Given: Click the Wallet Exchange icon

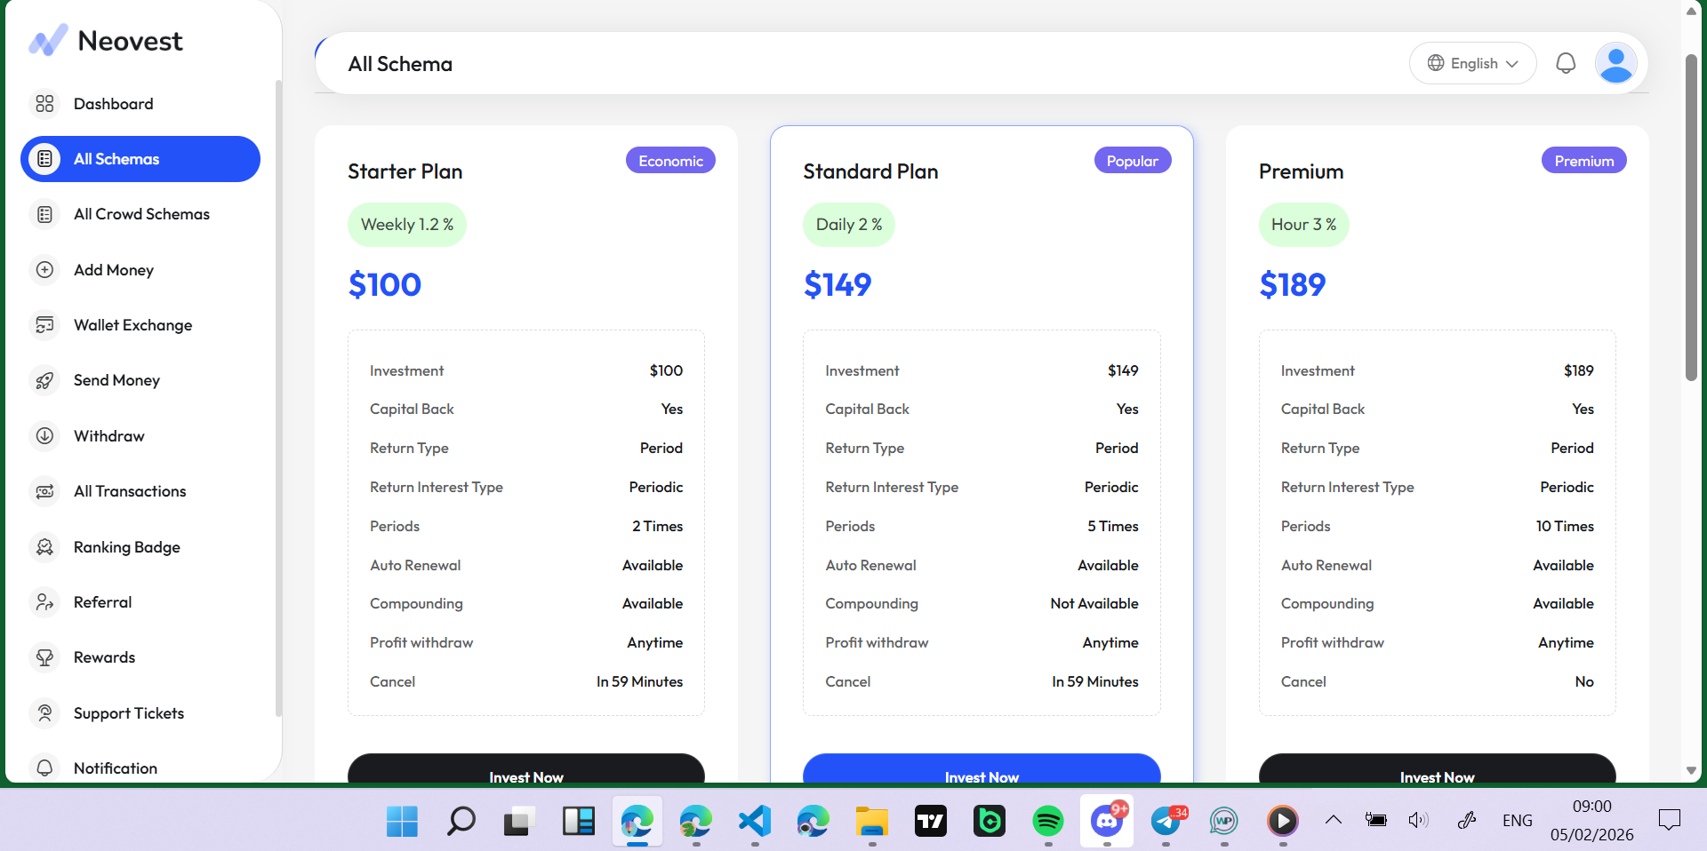Looking at the screenshot, I should pos(44,325).
